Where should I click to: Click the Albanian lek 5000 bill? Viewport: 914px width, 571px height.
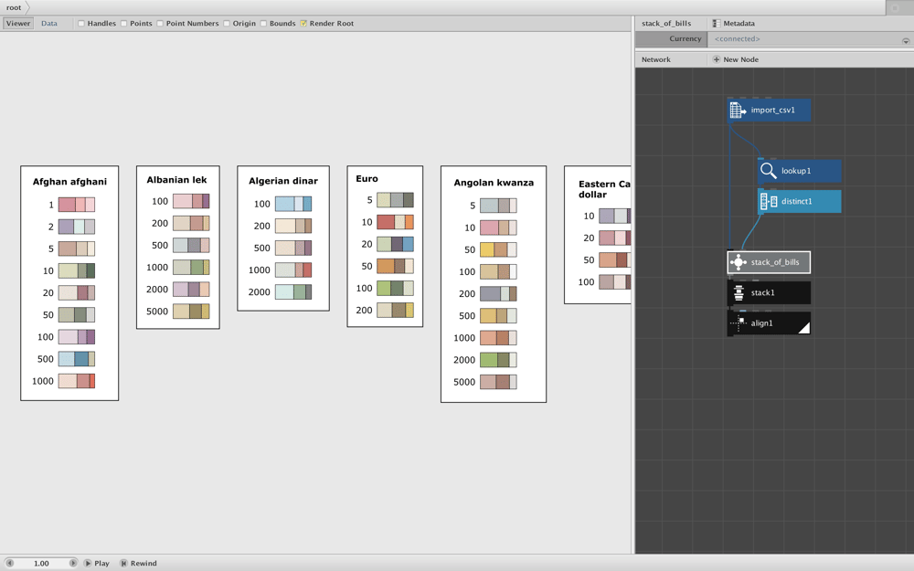click(x=191, y=312)
